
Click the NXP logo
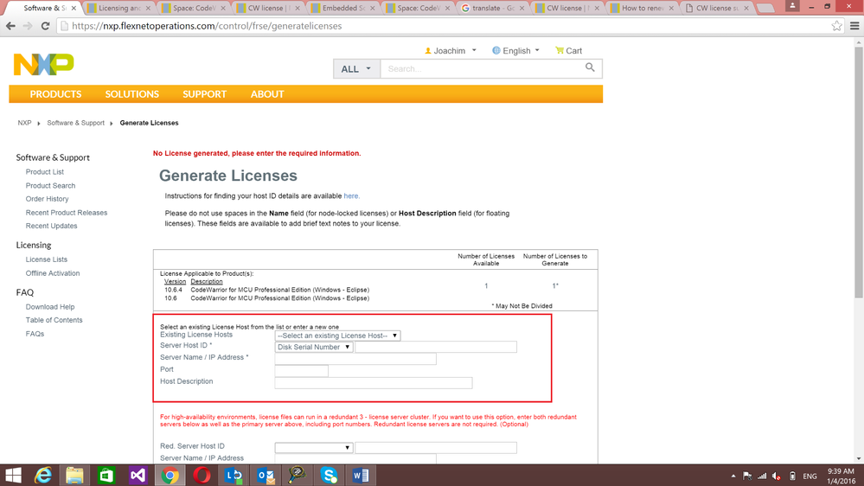[43, 65]
